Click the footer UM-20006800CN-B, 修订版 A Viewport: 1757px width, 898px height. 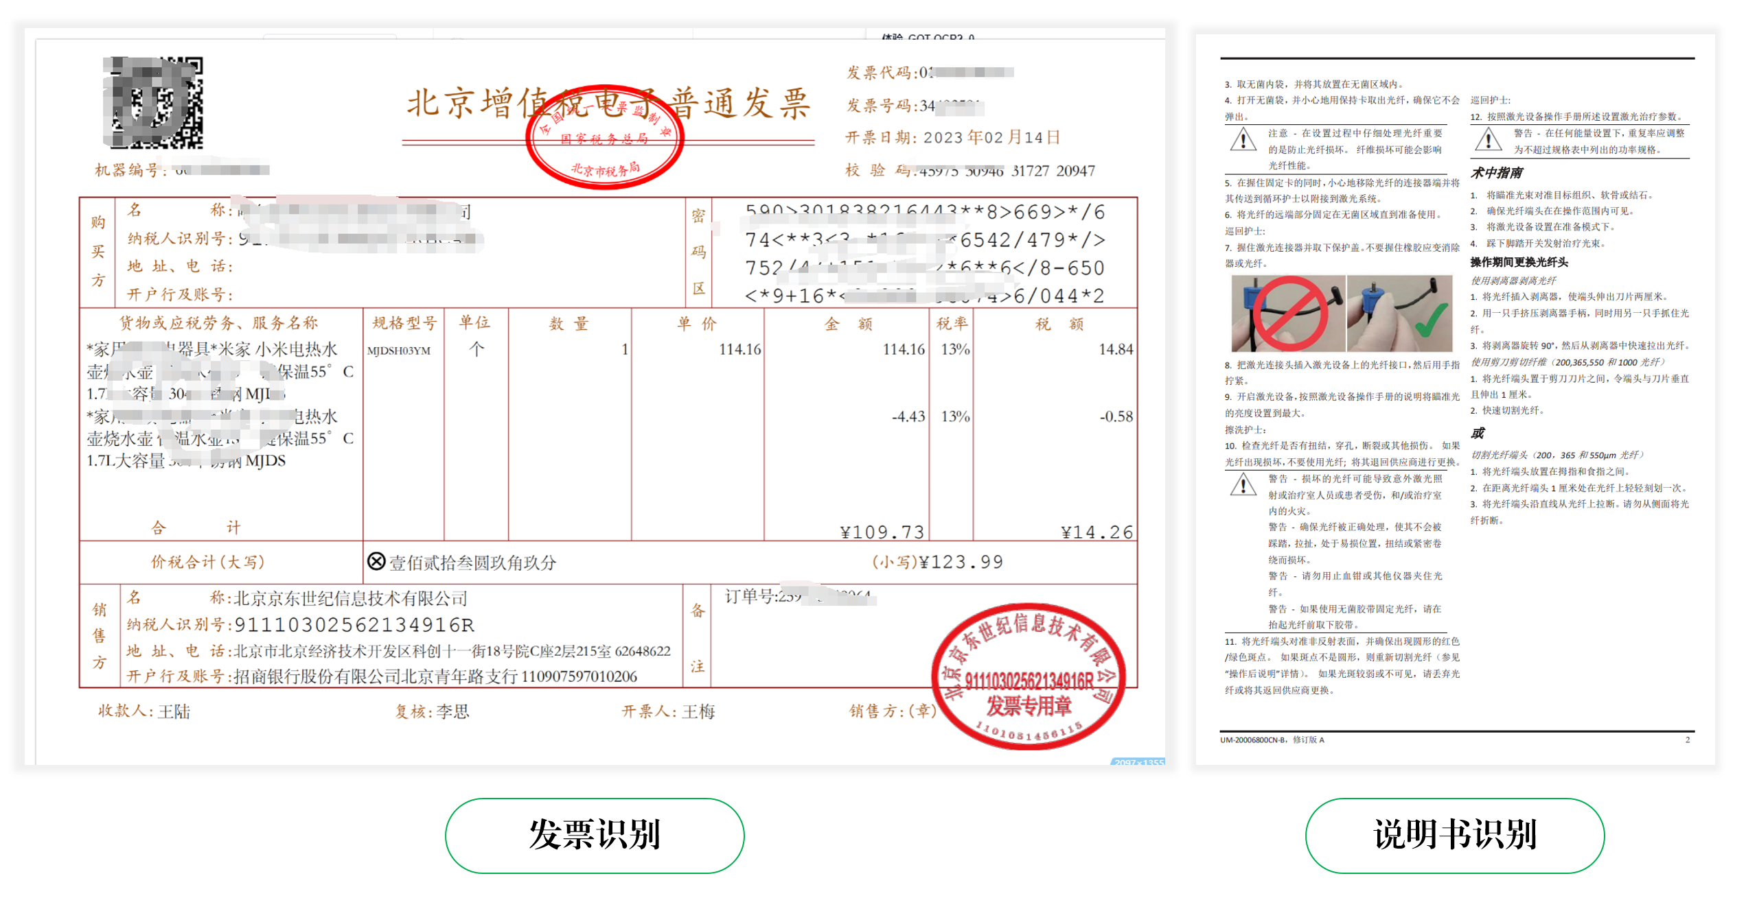tap(1272, 740)
